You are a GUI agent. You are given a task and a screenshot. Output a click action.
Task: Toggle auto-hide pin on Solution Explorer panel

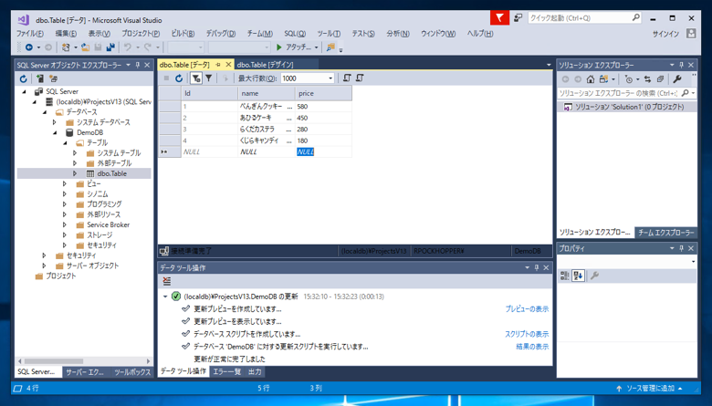[x=682, y=66]
